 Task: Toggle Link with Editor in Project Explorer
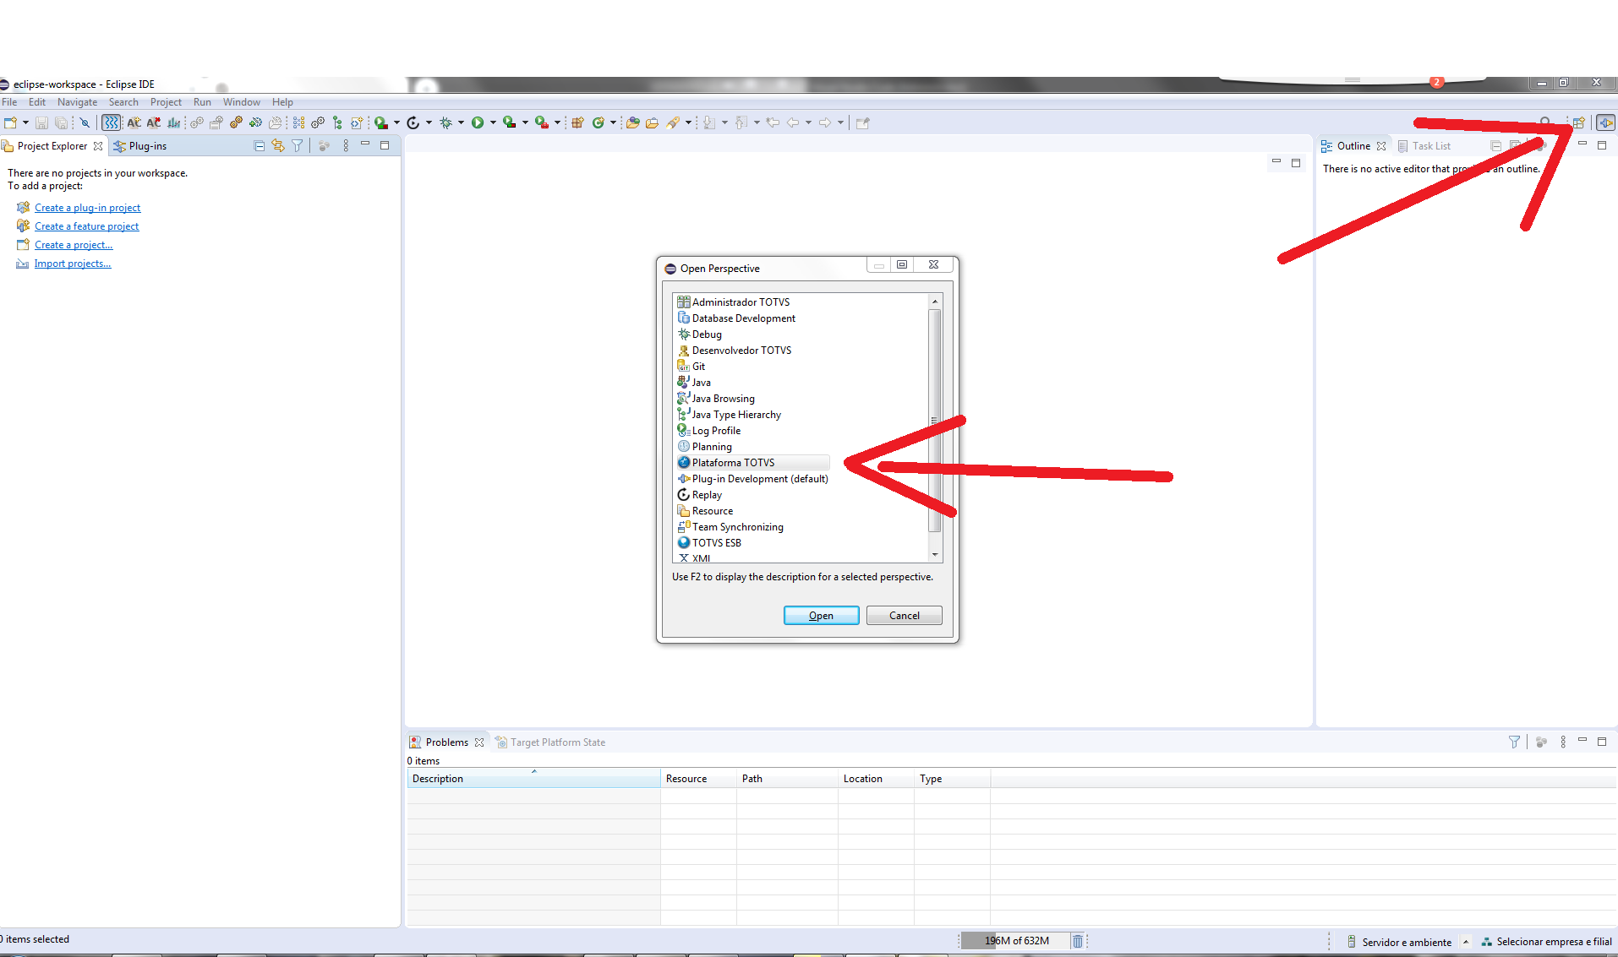point(278,145)
